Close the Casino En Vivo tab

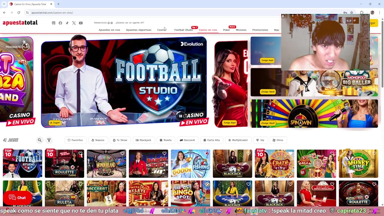click(x=51, y=4)
